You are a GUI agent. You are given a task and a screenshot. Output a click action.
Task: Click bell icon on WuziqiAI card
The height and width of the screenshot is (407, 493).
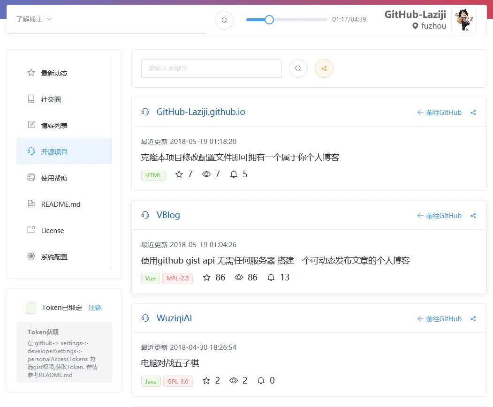(x=261, y=380)
